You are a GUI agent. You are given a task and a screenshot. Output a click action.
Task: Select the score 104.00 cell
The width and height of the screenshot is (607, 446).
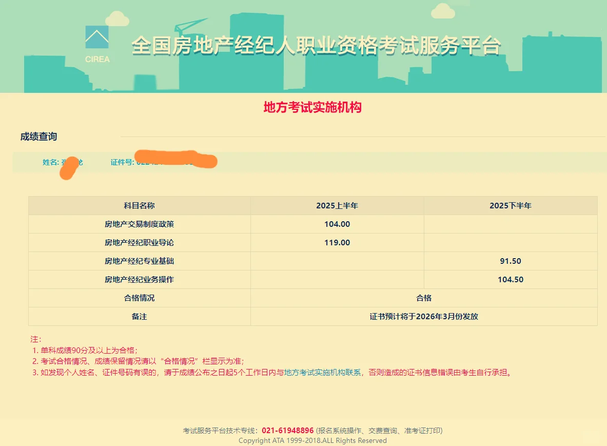(336, 224)
